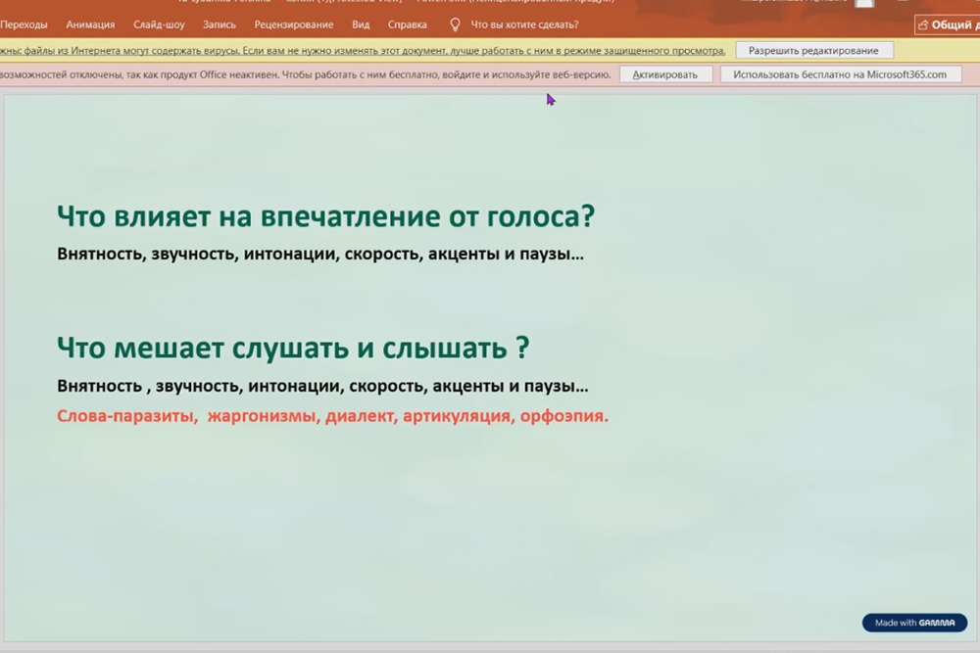
Task: Click the Активировать button
Action: [665, 74]
